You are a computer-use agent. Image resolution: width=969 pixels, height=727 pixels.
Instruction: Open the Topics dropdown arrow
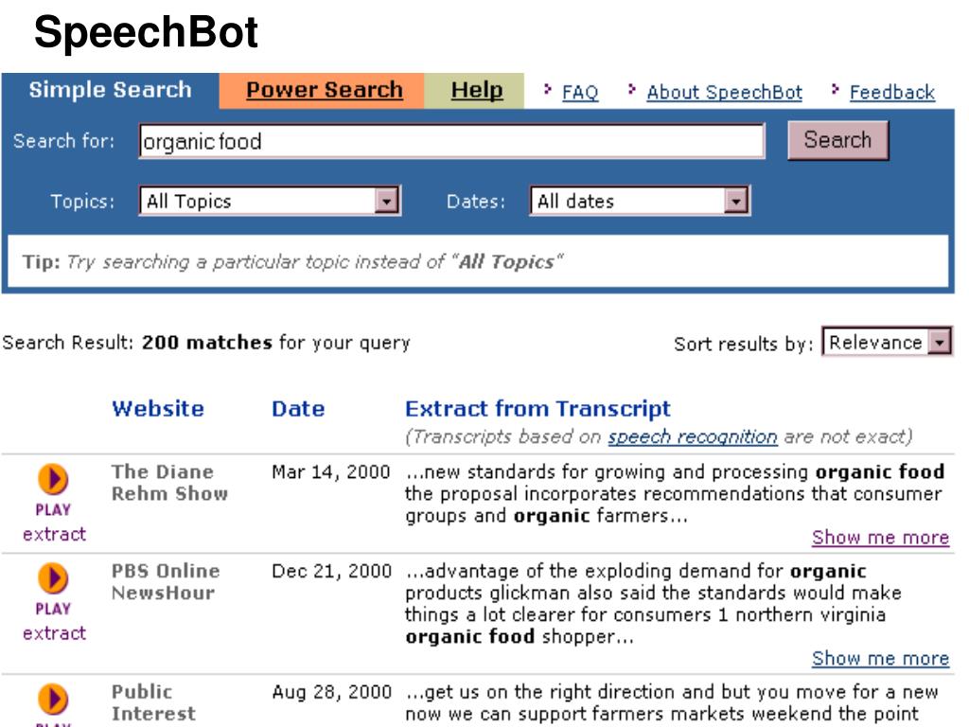coord(386,201)
